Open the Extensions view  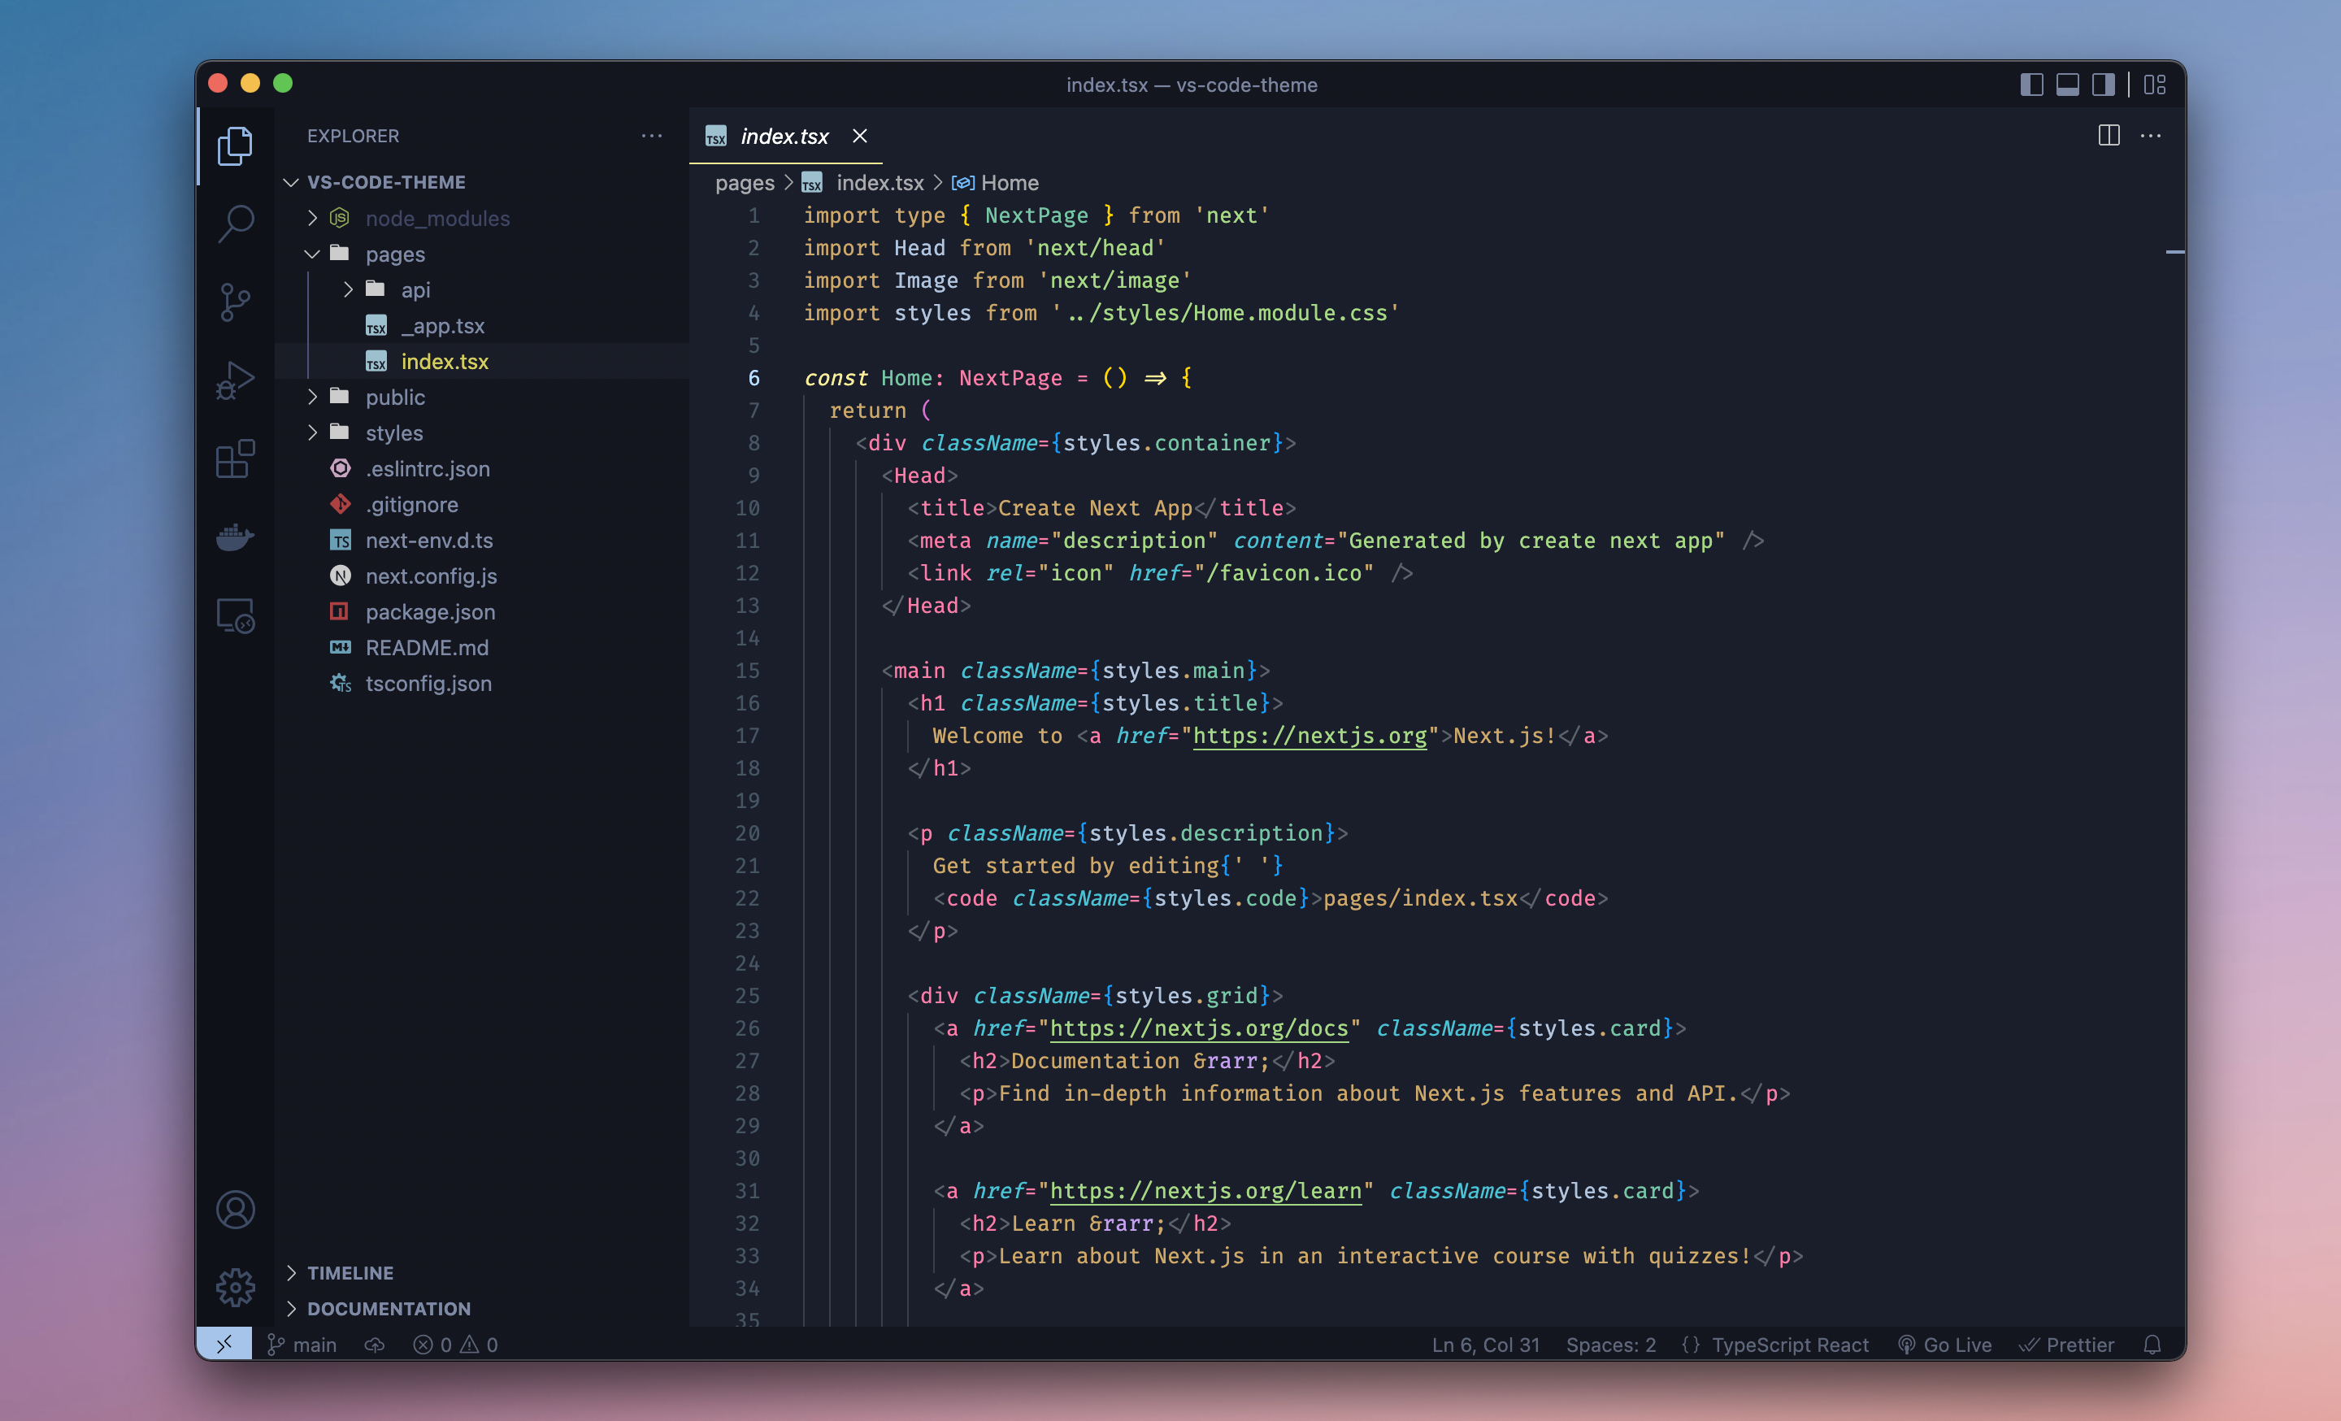(235, 460)
